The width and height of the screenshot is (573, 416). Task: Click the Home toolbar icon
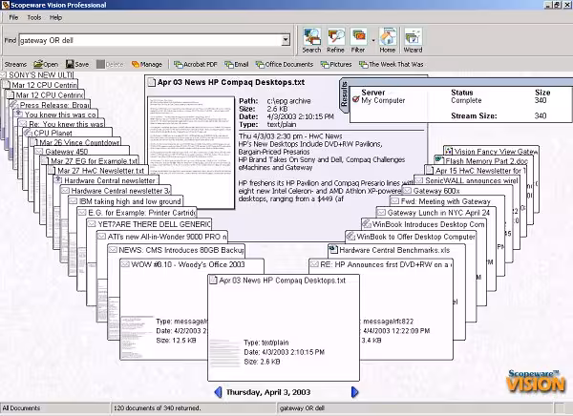point(388,40)
